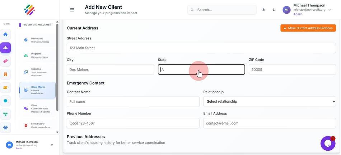
Task: Click Make Current Address Previous button
Action: click(308, 28)
